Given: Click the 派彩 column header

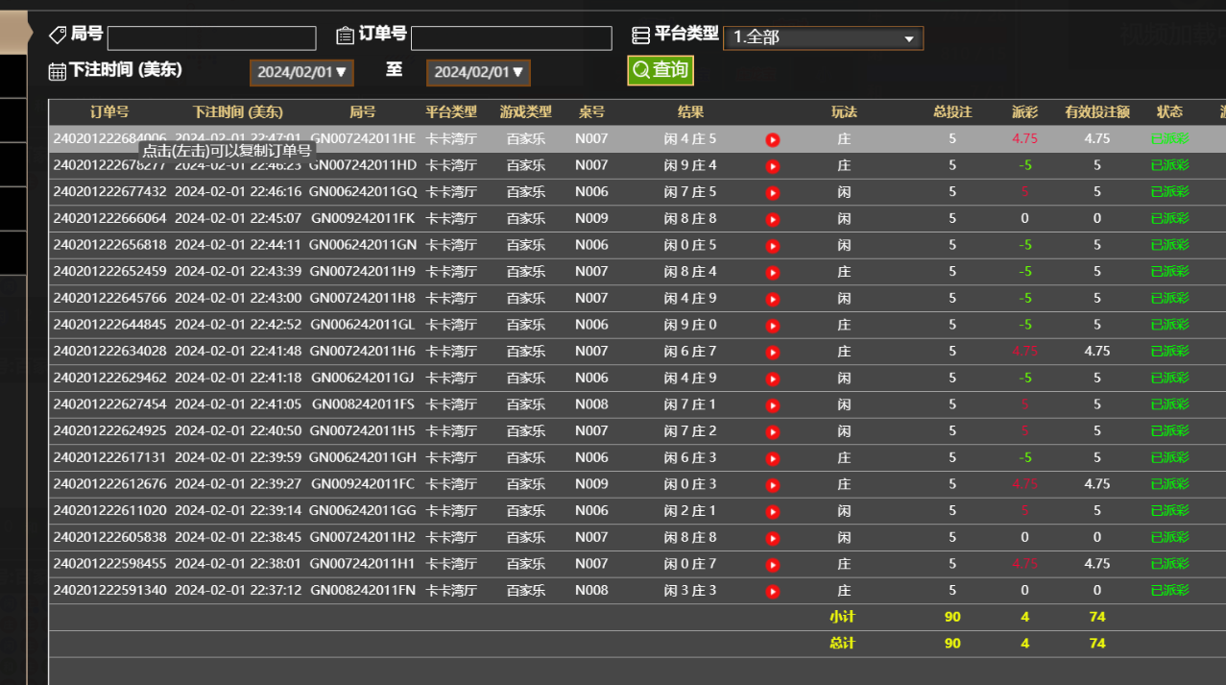Looking at the screenshot, I should tap(1024, 112).
